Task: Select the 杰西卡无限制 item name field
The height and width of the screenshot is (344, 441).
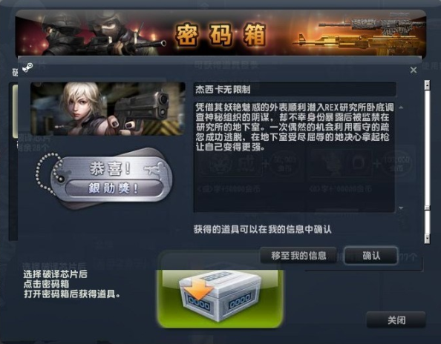Action: coord(295,90)
